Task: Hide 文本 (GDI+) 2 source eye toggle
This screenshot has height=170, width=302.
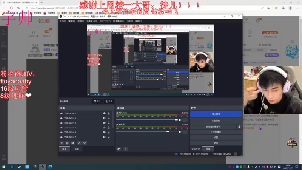Action: (x=104, y=137)
